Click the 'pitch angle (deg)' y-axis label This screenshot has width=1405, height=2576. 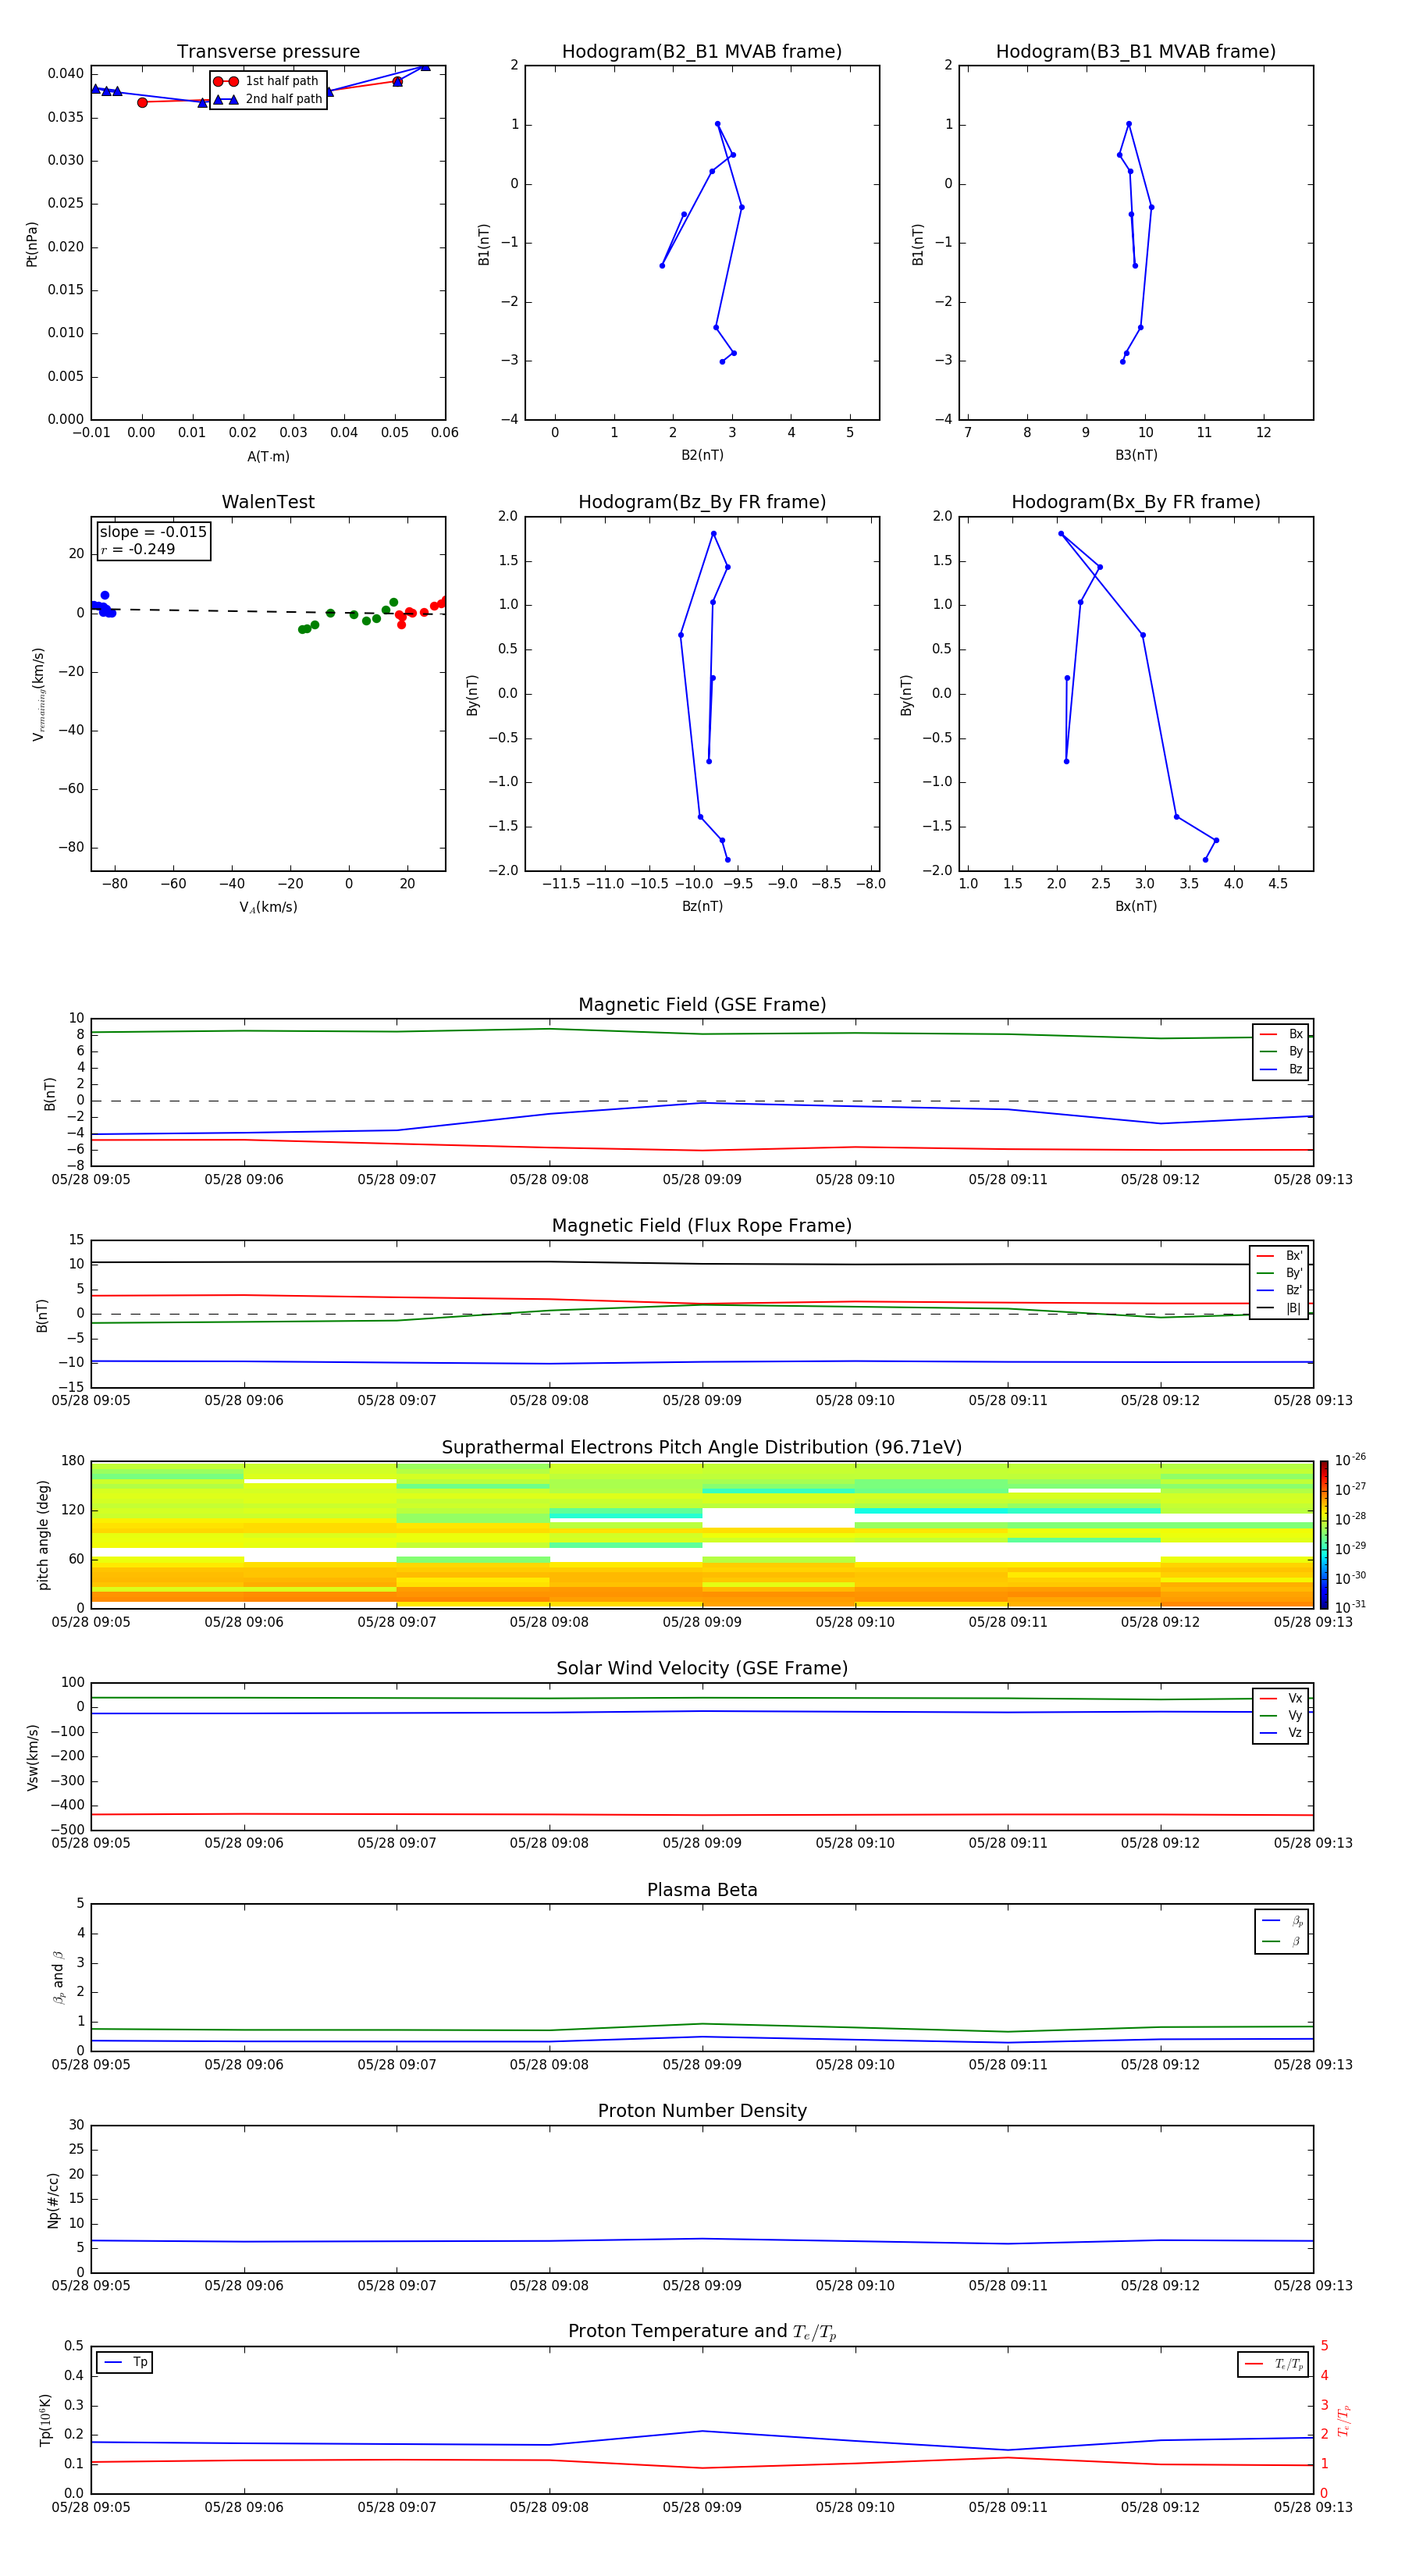point(43,1535)
